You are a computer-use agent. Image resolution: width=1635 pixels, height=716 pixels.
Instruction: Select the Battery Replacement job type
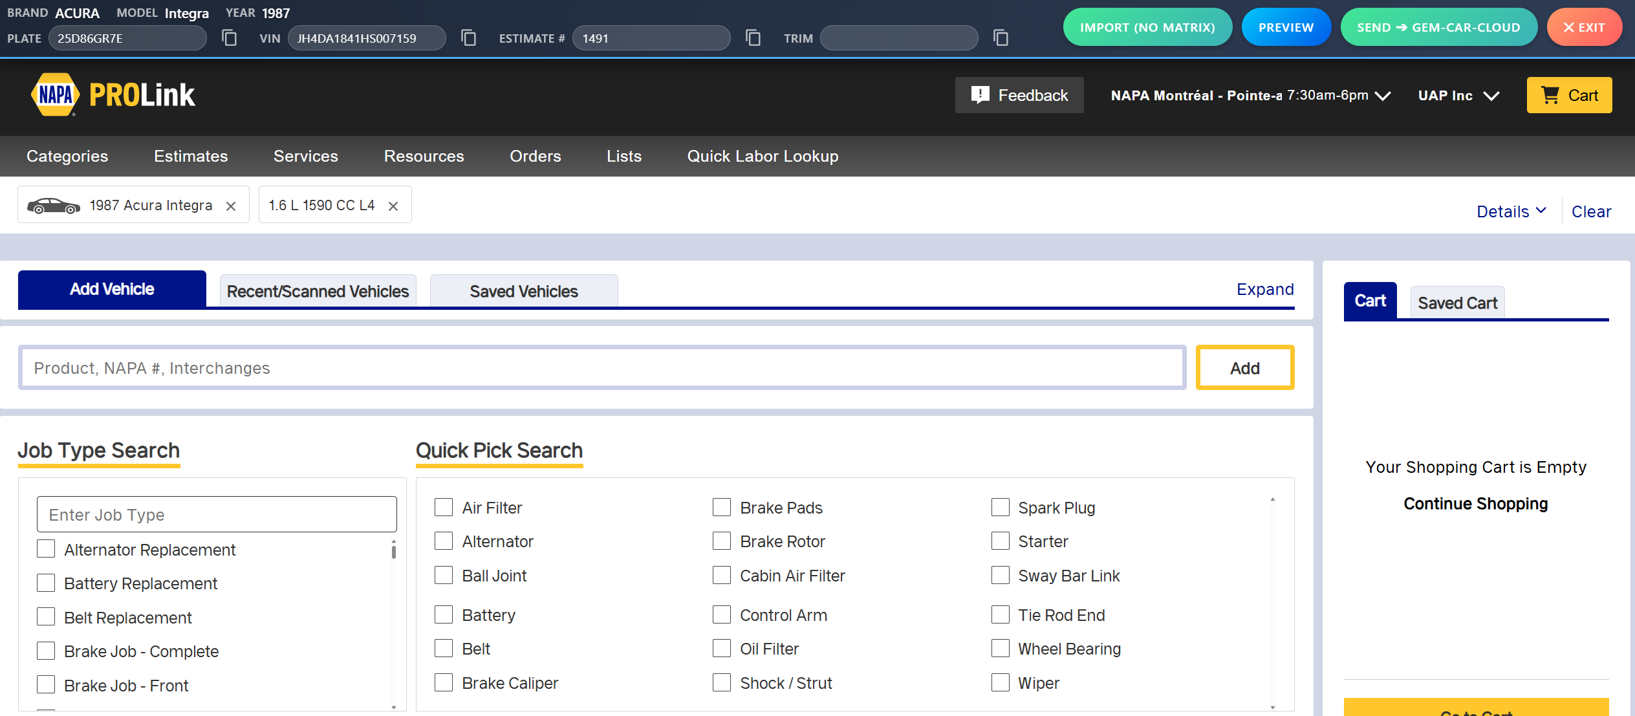point(46,583)
